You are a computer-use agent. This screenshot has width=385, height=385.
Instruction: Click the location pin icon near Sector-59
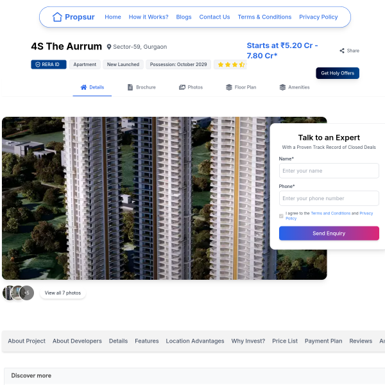pos(109,47)
